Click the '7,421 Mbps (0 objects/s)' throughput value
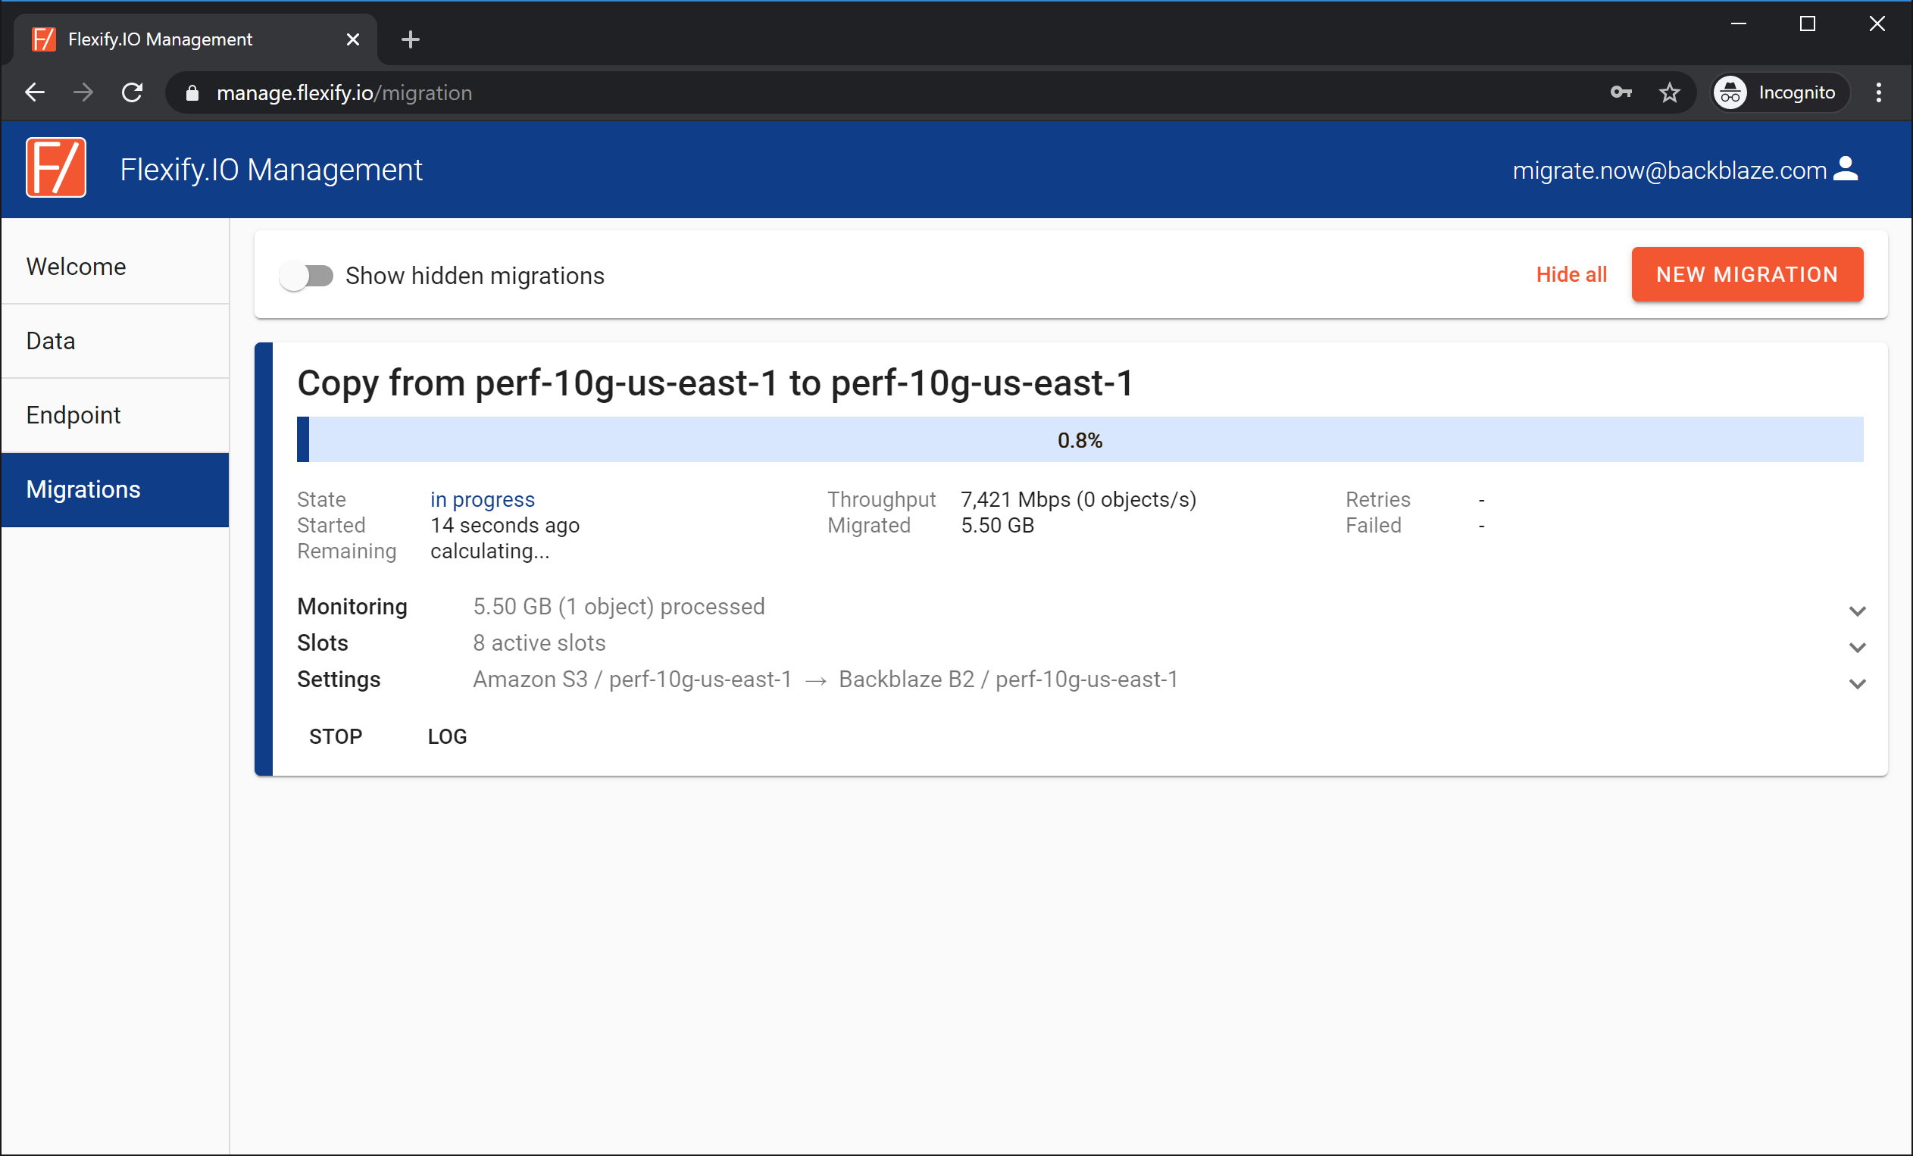Image resolution: width=1913 pixels, height=1156 pixels. point(1078,499)
